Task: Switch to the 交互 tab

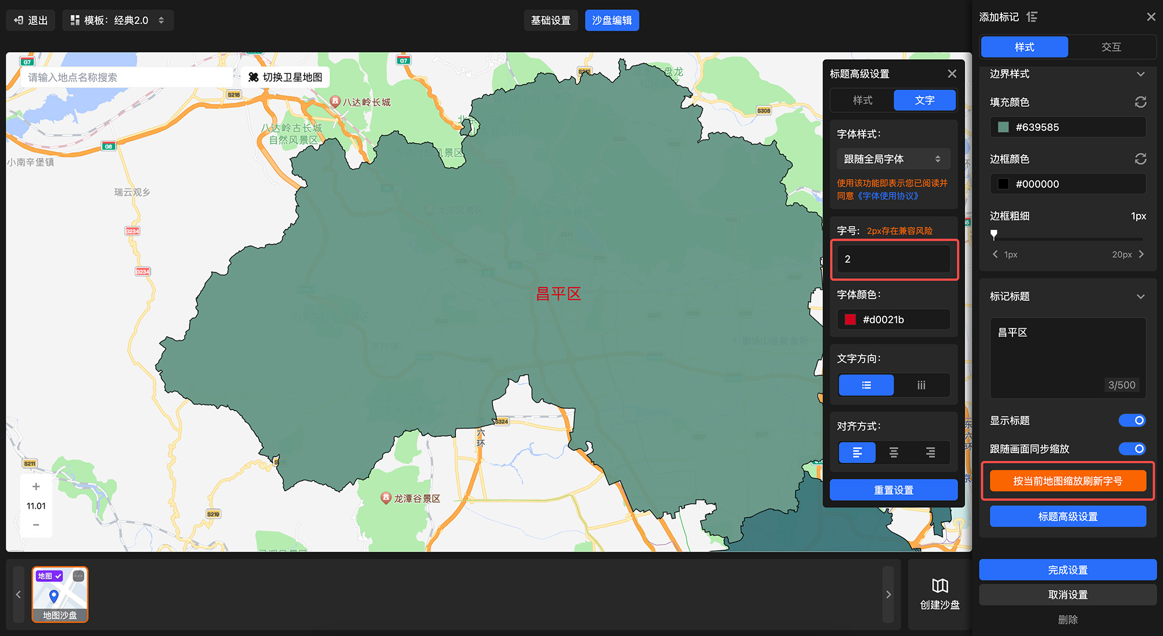Action: pyautogui.click(x=1111, y=47)
